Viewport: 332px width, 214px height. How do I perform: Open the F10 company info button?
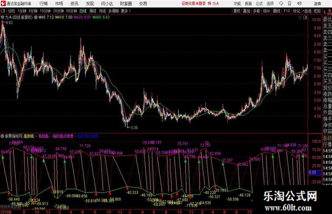[x=287, y=11]
